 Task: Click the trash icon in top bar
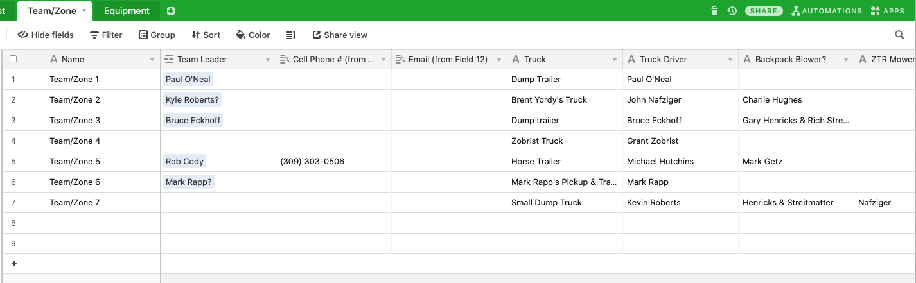coord(714,11)
